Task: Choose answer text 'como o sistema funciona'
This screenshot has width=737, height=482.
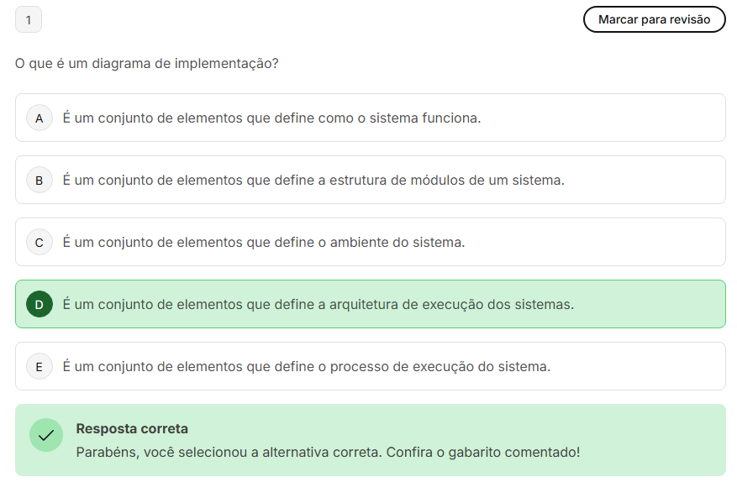Action: pos(399,118)
